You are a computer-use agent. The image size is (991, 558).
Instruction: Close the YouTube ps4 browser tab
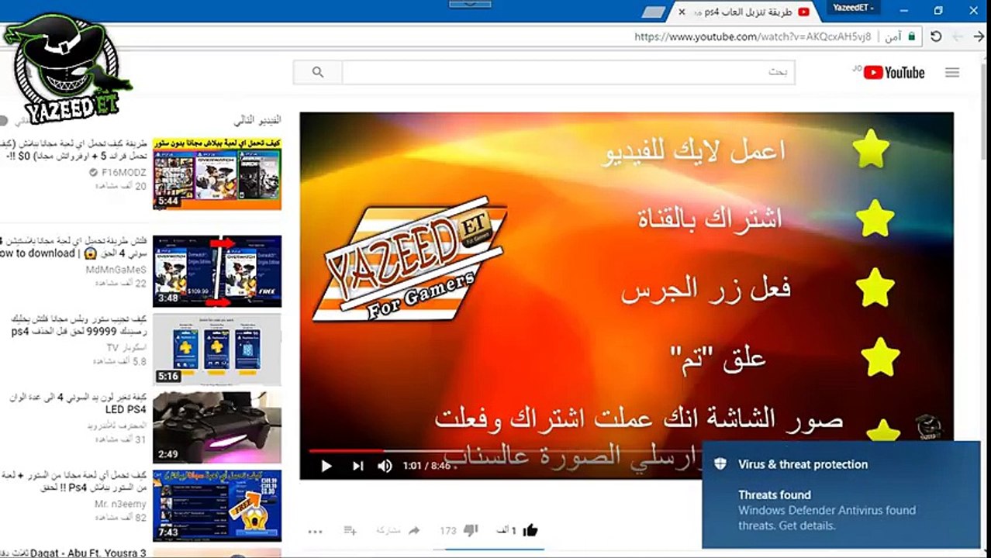[682, 12]
